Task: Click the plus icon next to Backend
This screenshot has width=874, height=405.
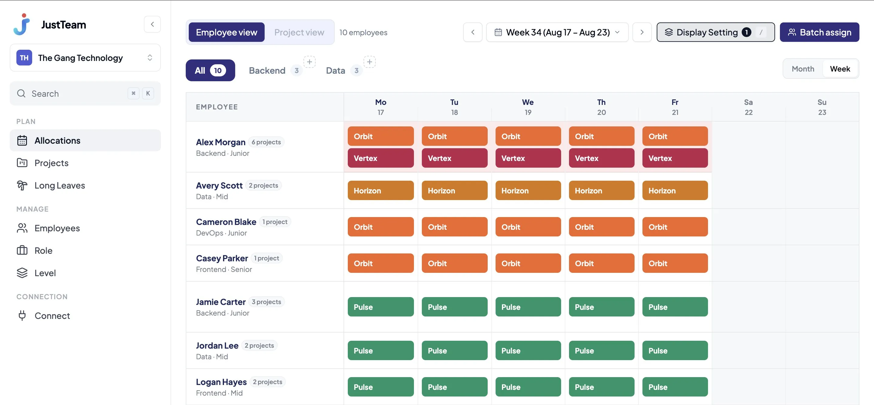Action: (x=310, y=62)
